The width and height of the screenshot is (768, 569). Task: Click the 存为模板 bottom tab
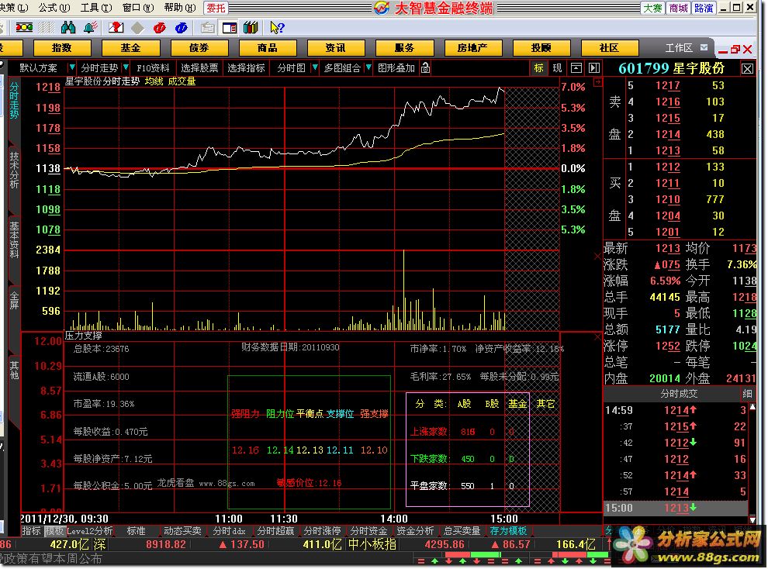coord(508,531)
